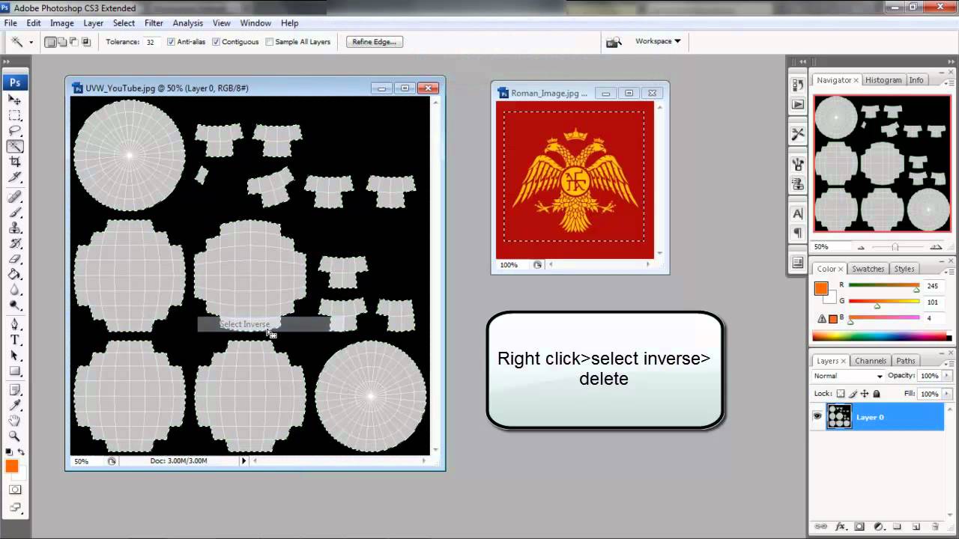The image size is (959, 539).
Task: Toggle the Anti-alias checkbox
Action: [x=172, y=42]
